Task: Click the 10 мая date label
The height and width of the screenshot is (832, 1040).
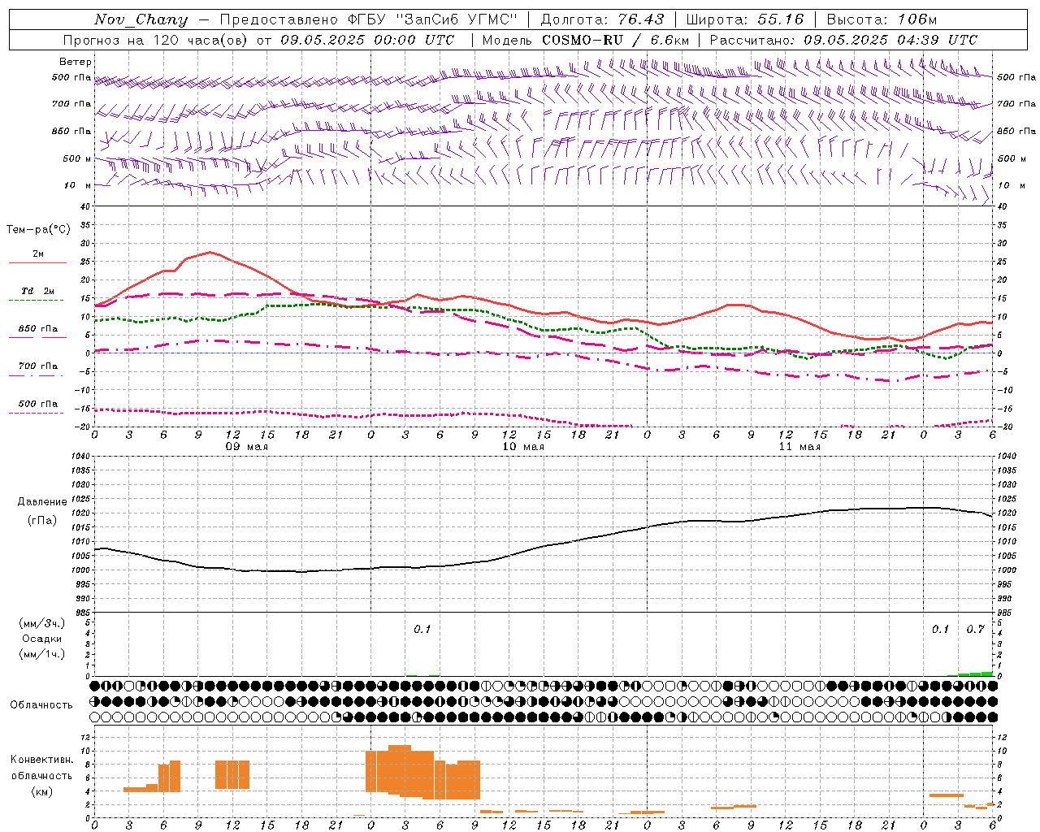Action: tap(522, 447)
